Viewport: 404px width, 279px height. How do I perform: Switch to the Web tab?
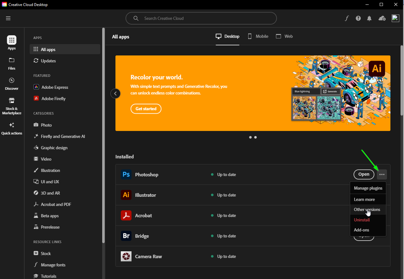tap(284, 36)
